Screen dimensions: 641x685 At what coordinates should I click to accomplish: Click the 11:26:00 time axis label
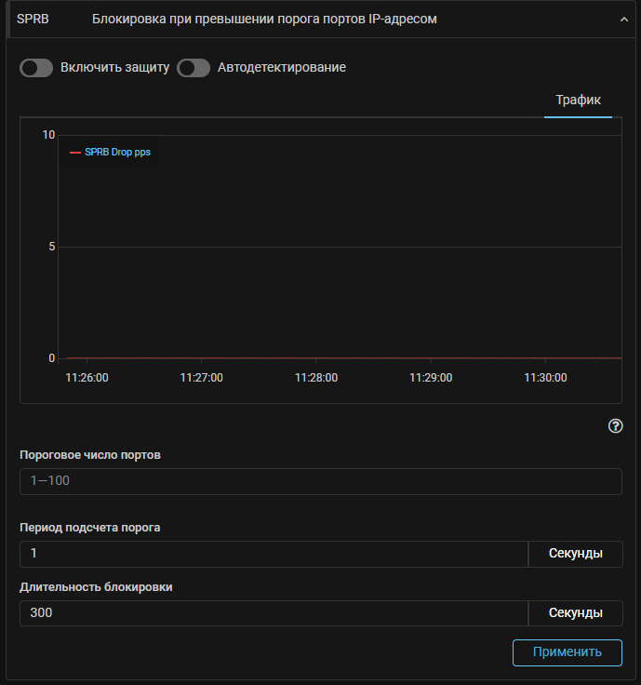click(x=87, y=378)
